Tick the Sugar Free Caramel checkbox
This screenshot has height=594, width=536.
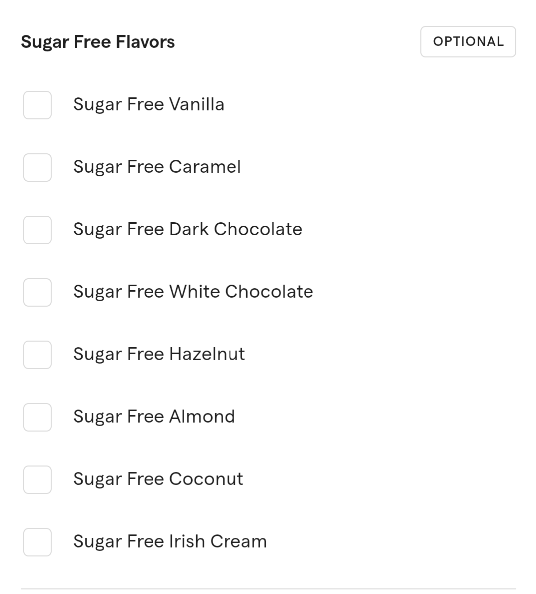(37, 167)
